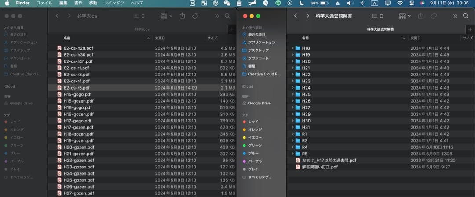475x197 pixels.
Task: Filter by イエロー tag in front sidebar
Action: pyautogui.click(x=252, y=137)
